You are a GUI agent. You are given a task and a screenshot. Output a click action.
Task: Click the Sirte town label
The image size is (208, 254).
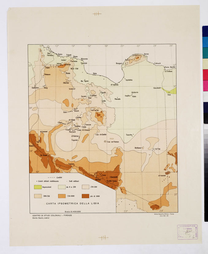95,74
